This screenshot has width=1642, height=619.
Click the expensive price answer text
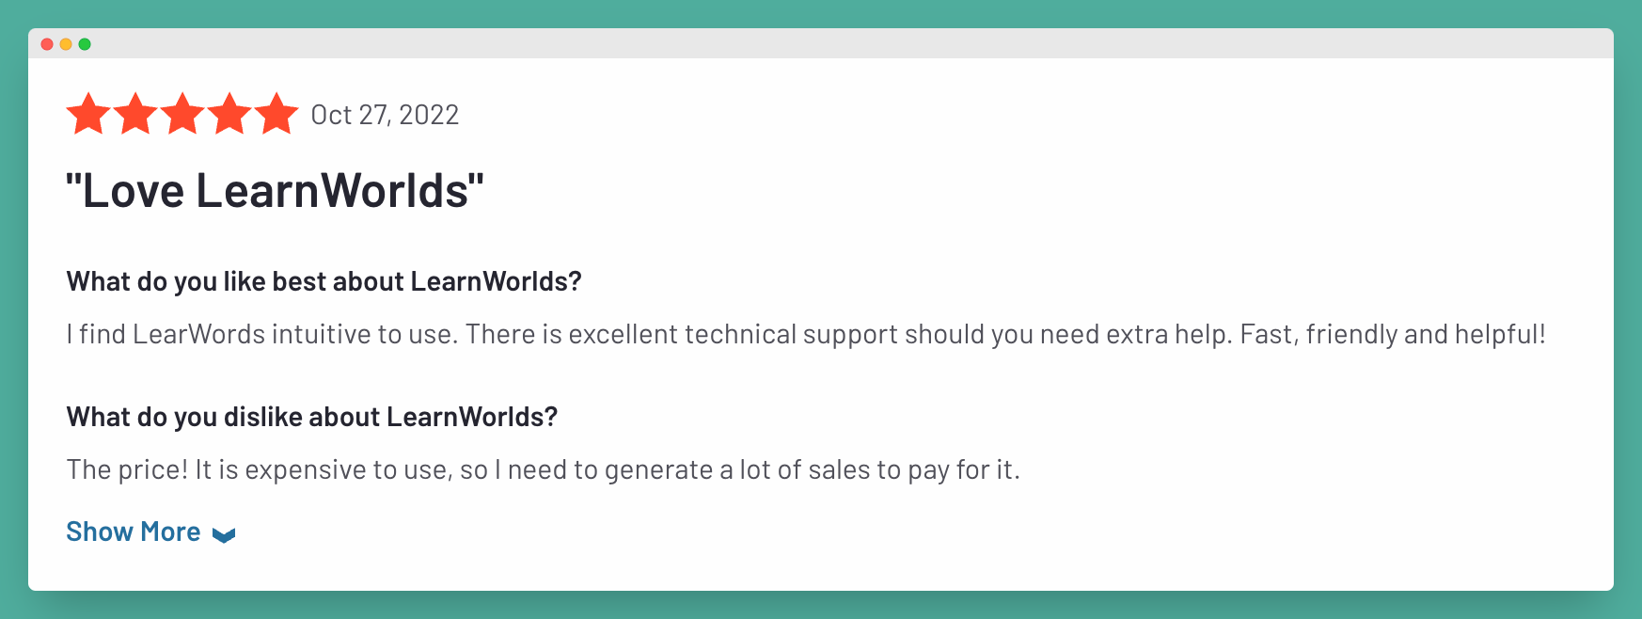pos(544,469)
